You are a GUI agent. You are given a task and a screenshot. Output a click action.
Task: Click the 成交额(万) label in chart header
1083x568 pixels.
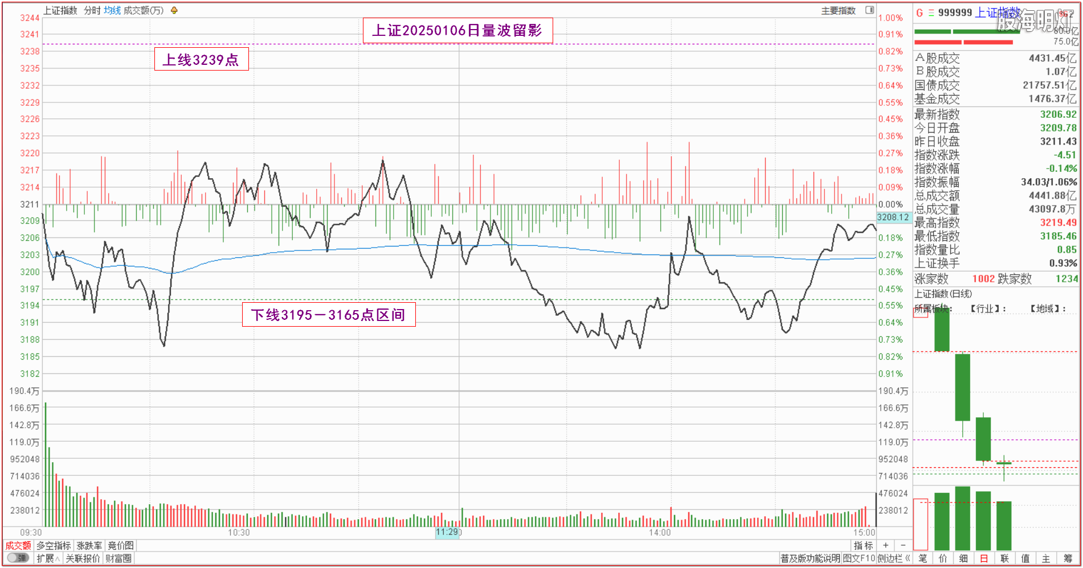[144, 10]
